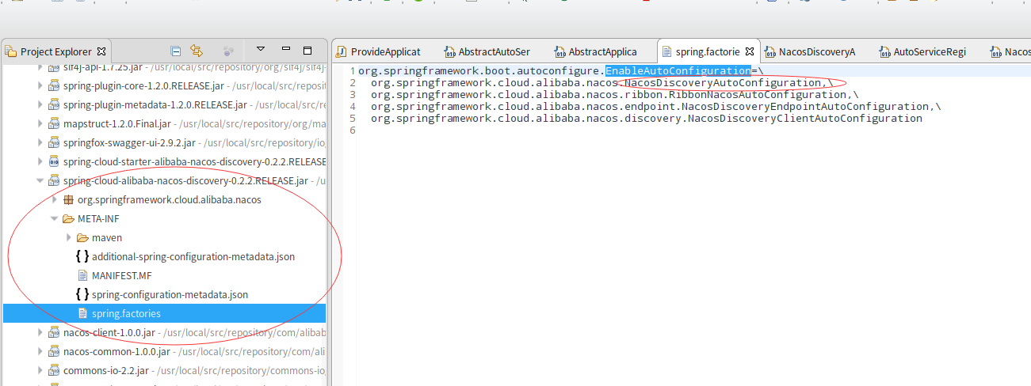
Task: Switch to the NacosDiscoveryA editor tab
Action: pyautogui.click(x=809, y=51)
